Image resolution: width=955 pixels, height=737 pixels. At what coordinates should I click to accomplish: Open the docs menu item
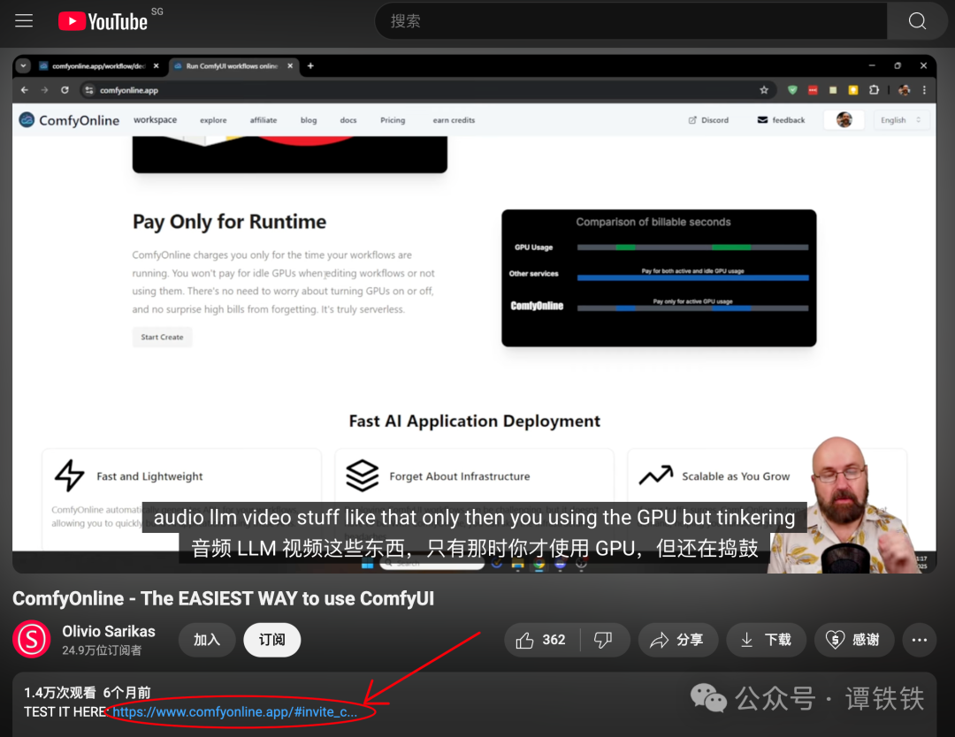point(348,120)
